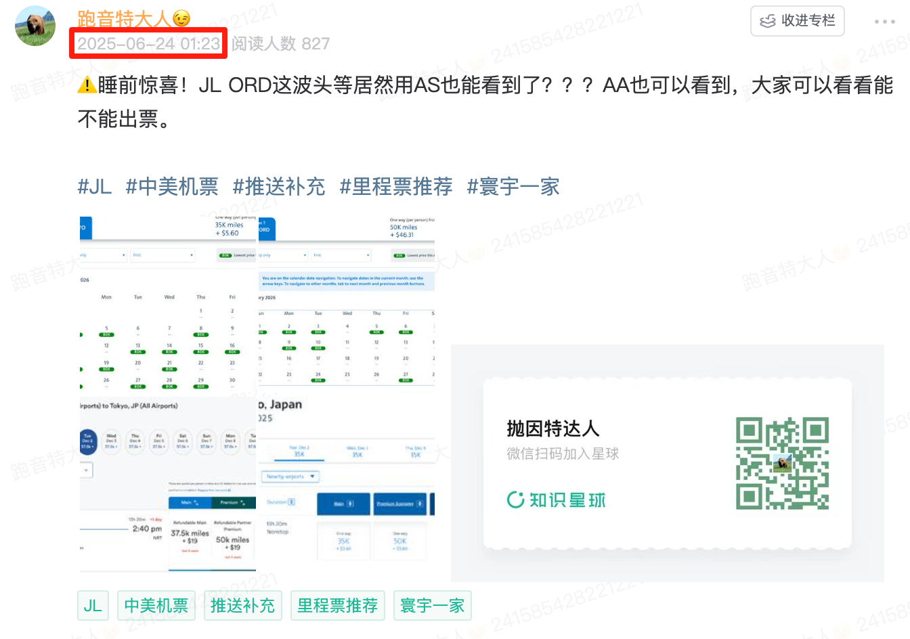Open the #寰宇一家 hashtag link
This screenshot has height=639, width=910.
point(513,187)
